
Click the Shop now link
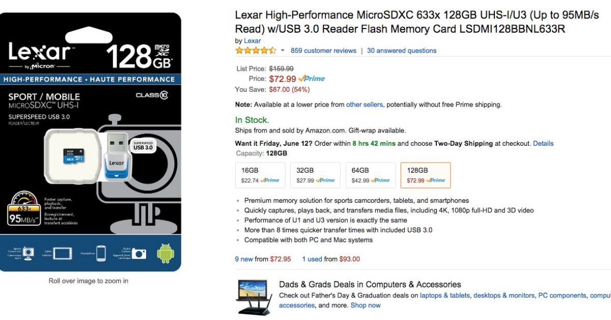coord(366,305)
